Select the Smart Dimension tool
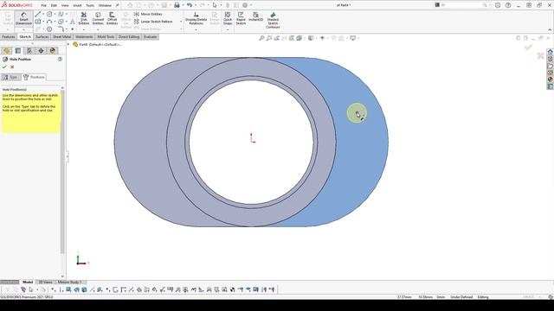This screenshot has height=311, width=554. (x=23, y=18)
